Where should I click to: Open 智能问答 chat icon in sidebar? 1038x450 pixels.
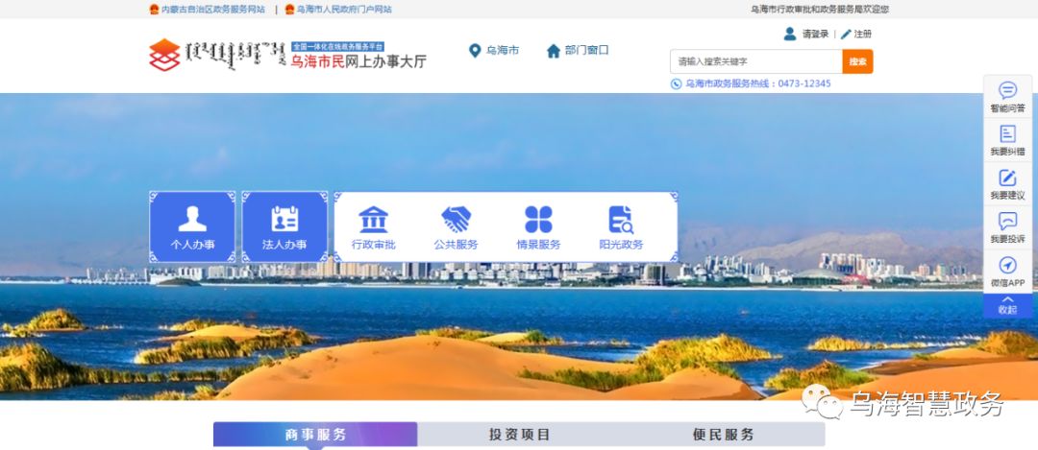pyautogui.click(x=1007, y=90)
